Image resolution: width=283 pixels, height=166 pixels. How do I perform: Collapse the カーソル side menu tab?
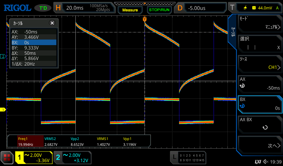click(233, 32)
